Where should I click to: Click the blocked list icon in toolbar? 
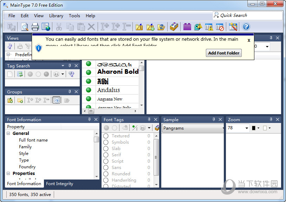[x=220, y=27]
